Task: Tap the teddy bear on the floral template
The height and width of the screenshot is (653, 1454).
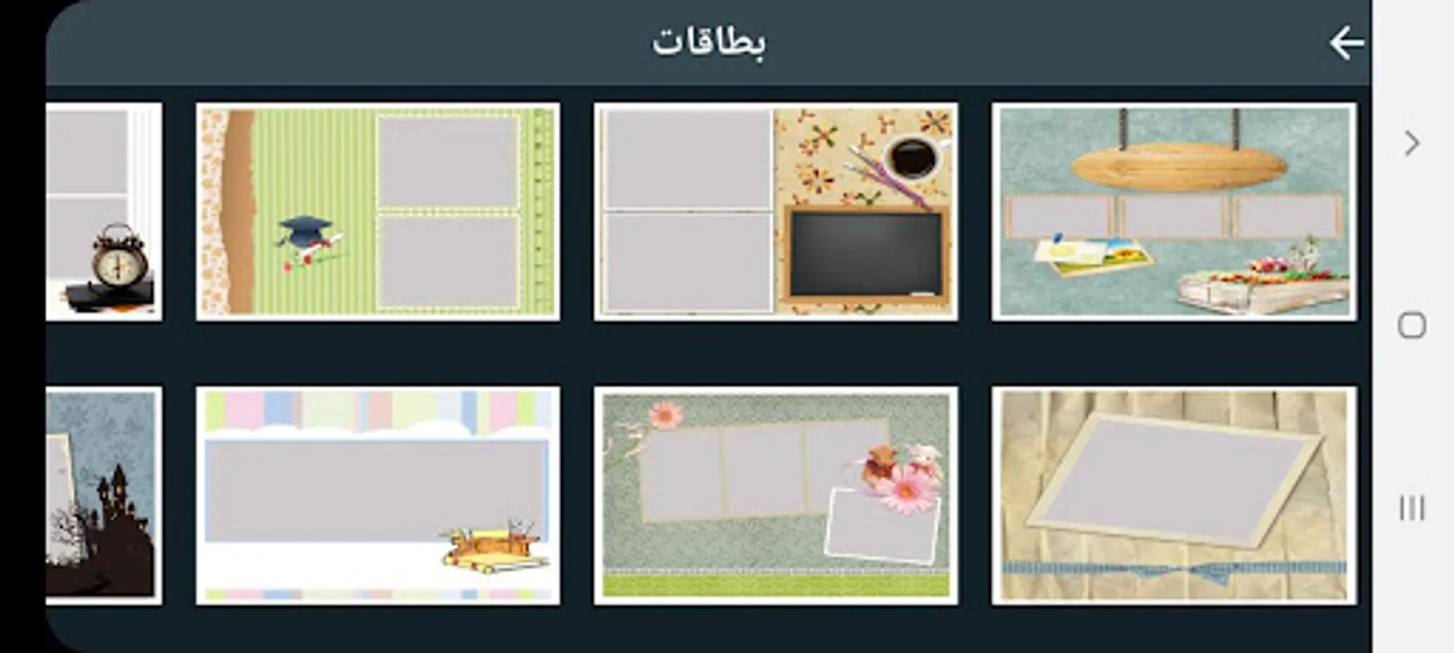Action: [x=878, y=464]
